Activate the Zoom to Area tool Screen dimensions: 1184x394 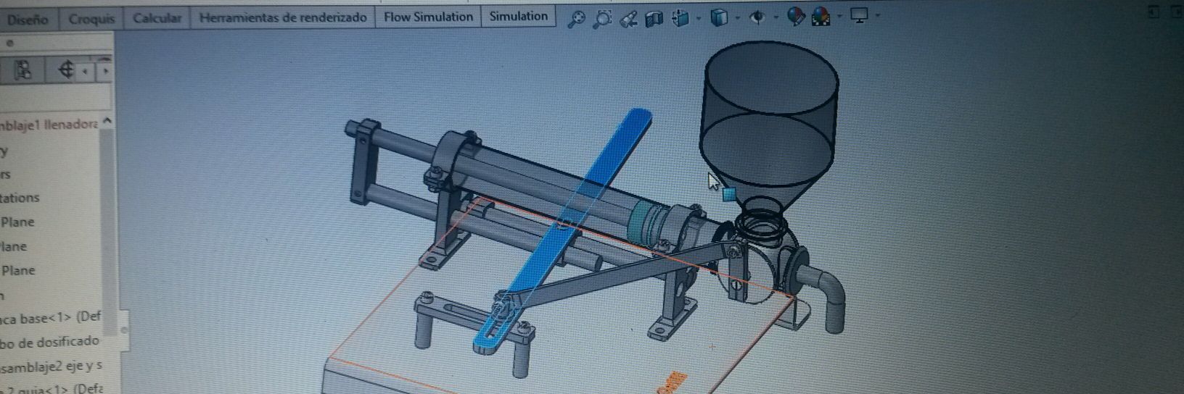pos(602,20)
